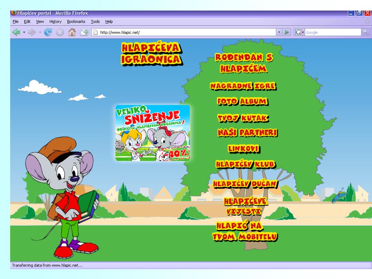
Task: Go to the Home page icon
Action: pos(72,32)
